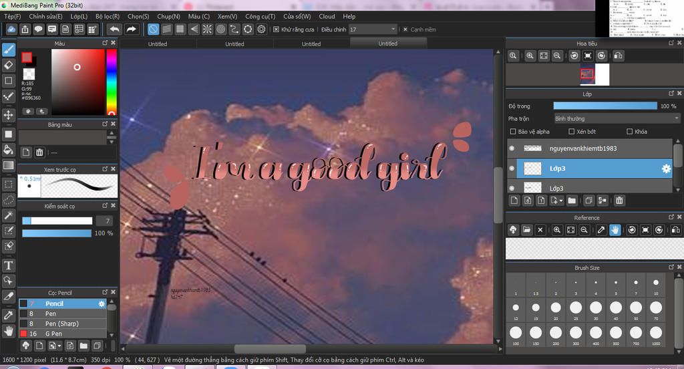Activate Reference panel hand tool
Screen dimensions: 684x369
[615, 230]
